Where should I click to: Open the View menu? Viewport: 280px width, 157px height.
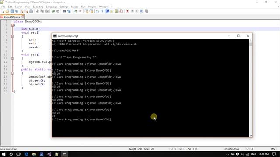pyautogui.click(x=28, y=7)
